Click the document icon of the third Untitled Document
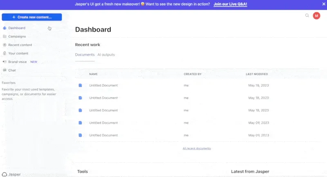The height and width of the screenshot is (177, 327). point(80,110)
